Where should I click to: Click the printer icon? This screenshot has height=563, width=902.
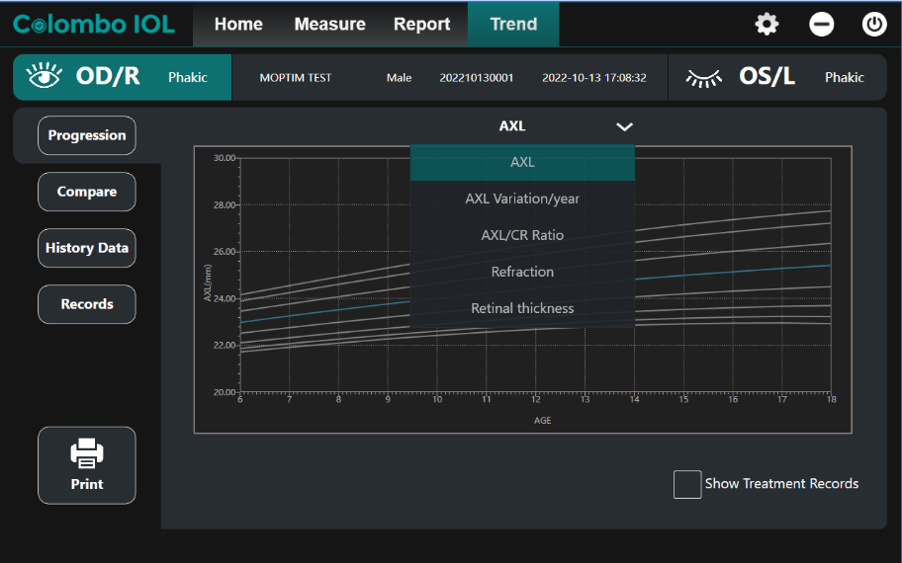pos(87,453)
